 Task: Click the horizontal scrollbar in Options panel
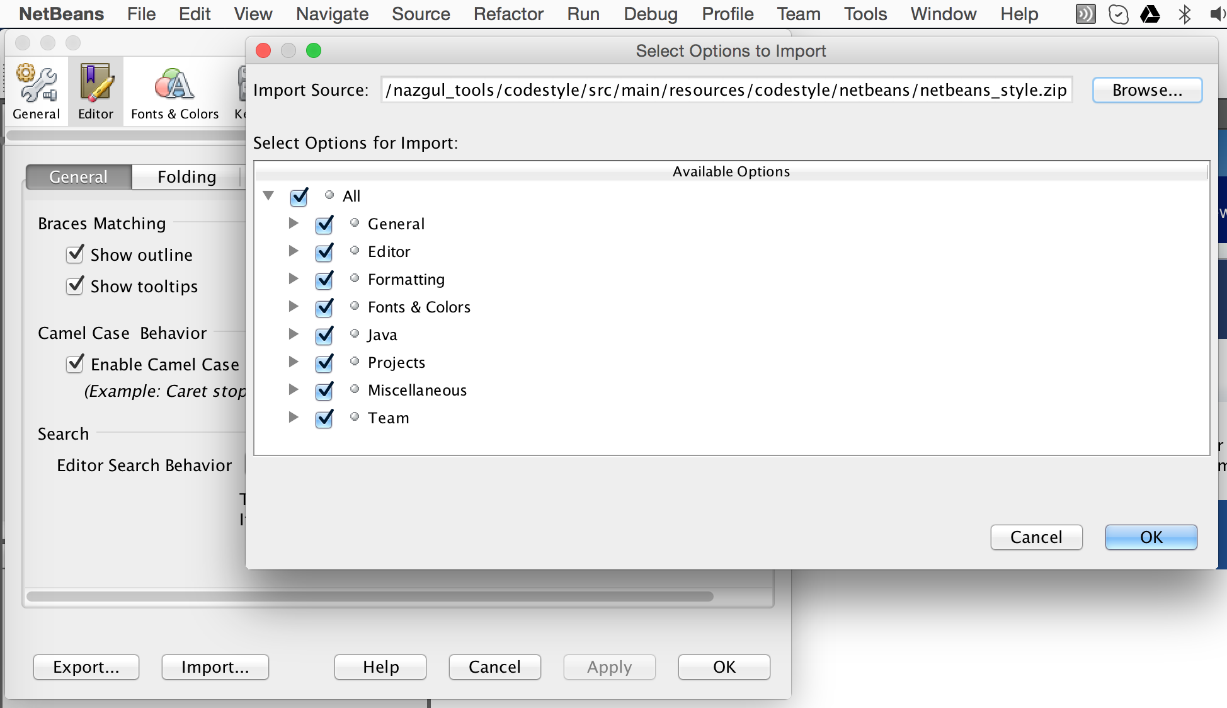[x=370, y=596]
